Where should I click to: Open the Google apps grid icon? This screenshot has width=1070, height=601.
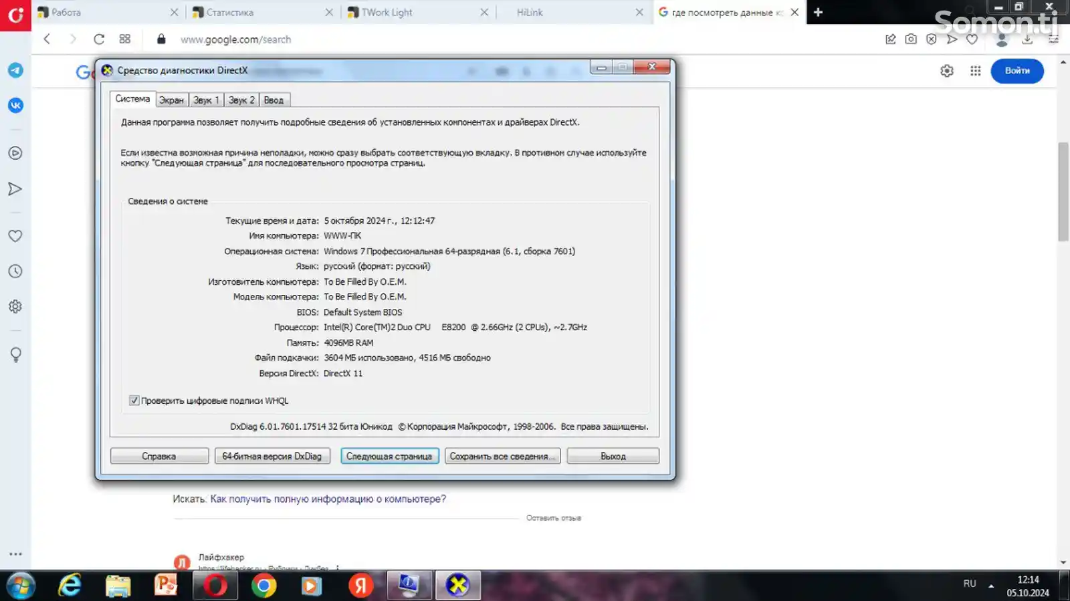click(975, 71)
